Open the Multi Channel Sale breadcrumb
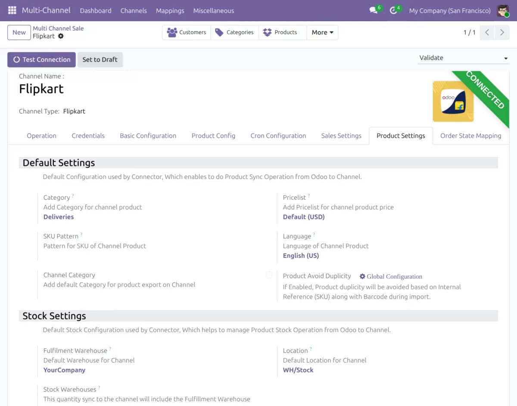Viewport: 517px width, 406px height. coord(58,28)
